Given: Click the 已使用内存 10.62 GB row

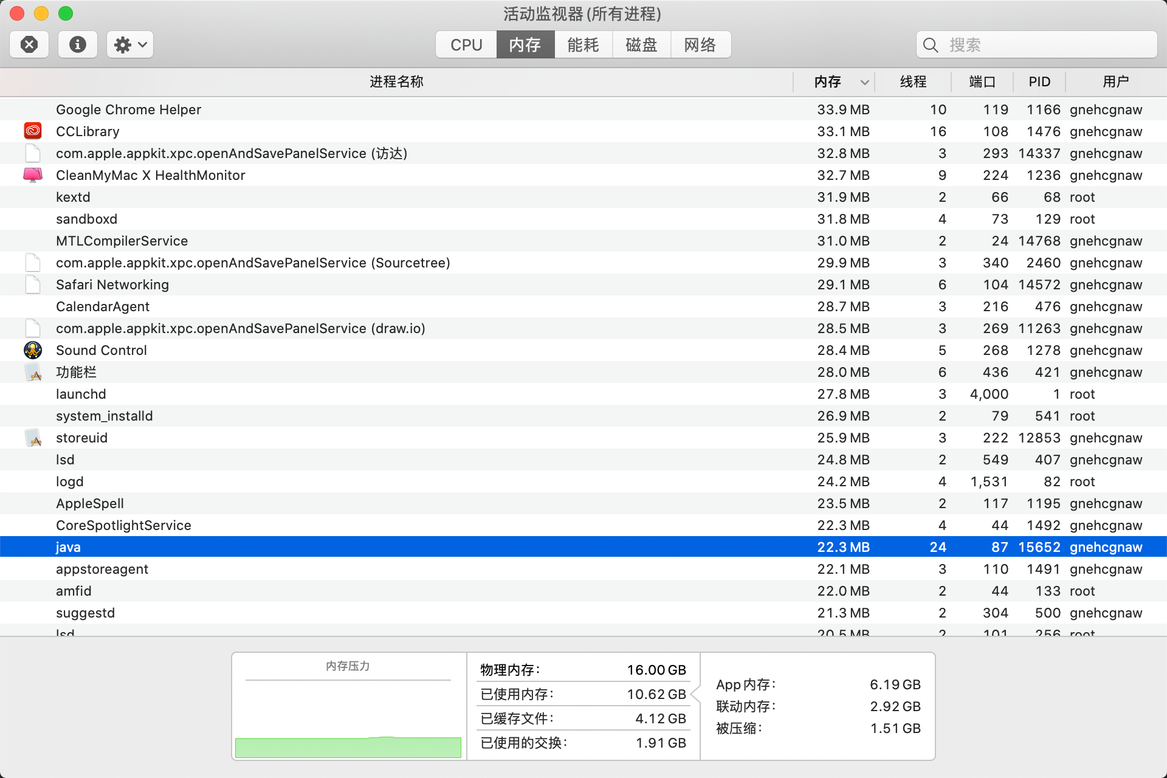Looking at the screenshot, I should tap(583, 694).
